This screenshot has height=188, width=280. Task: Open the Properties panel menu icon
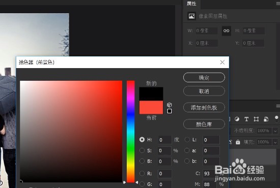[278, 4]
